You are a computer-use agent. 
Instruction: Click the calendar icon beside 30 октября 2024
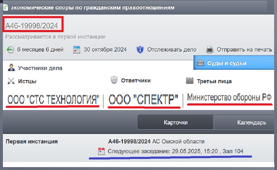tap(76, 50)
